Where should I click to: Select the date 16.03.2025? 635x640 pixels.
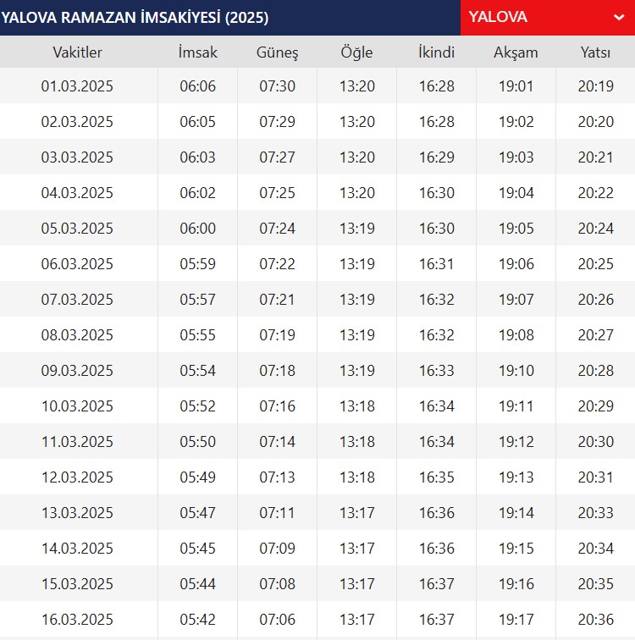pos(77,619)
